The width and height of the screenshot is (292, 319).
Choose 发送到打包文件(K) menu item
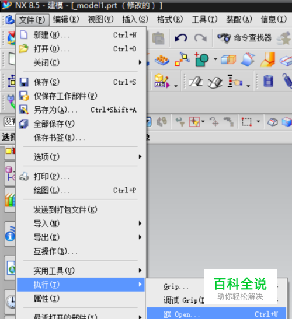point(81,210)
